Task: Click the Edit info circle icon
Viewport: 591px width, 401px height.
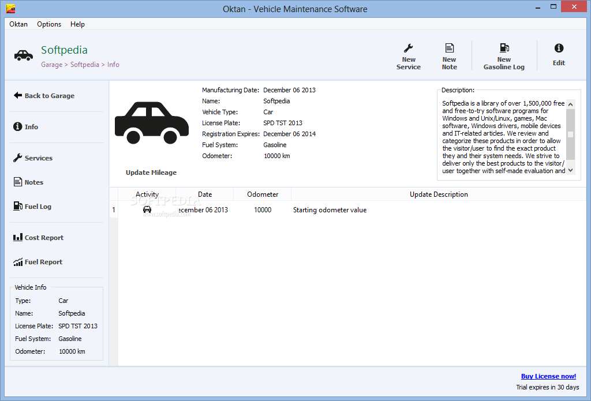Action: pos(559,48)
